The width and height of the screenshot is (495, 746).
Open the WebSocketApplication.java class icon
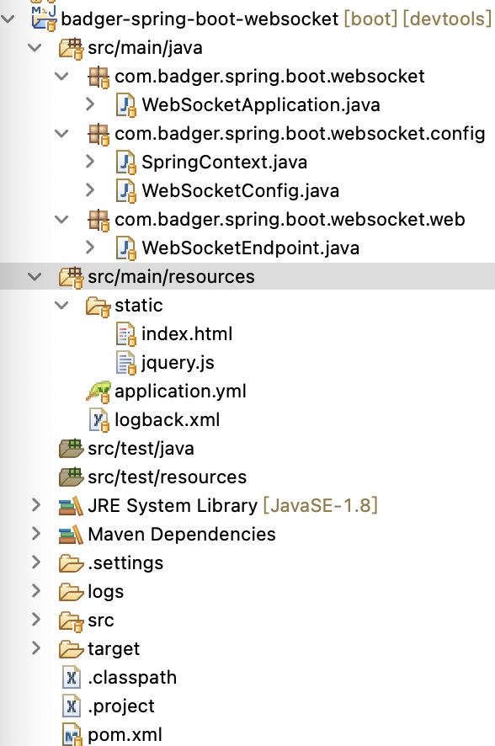pyautogui.click(x=128, y=105)
